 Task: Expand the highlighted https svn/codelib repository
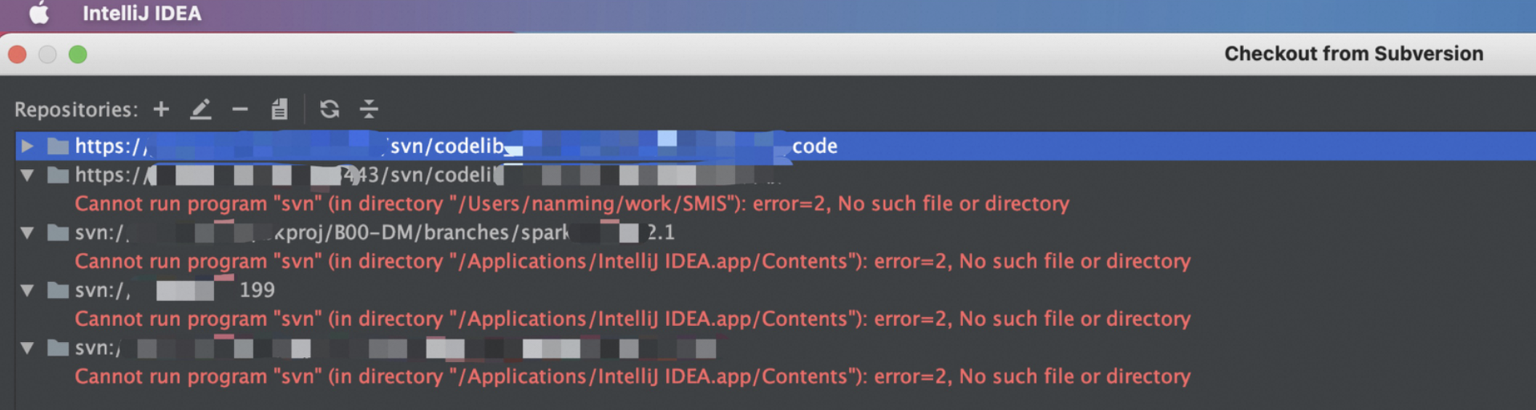coord(27,146)
